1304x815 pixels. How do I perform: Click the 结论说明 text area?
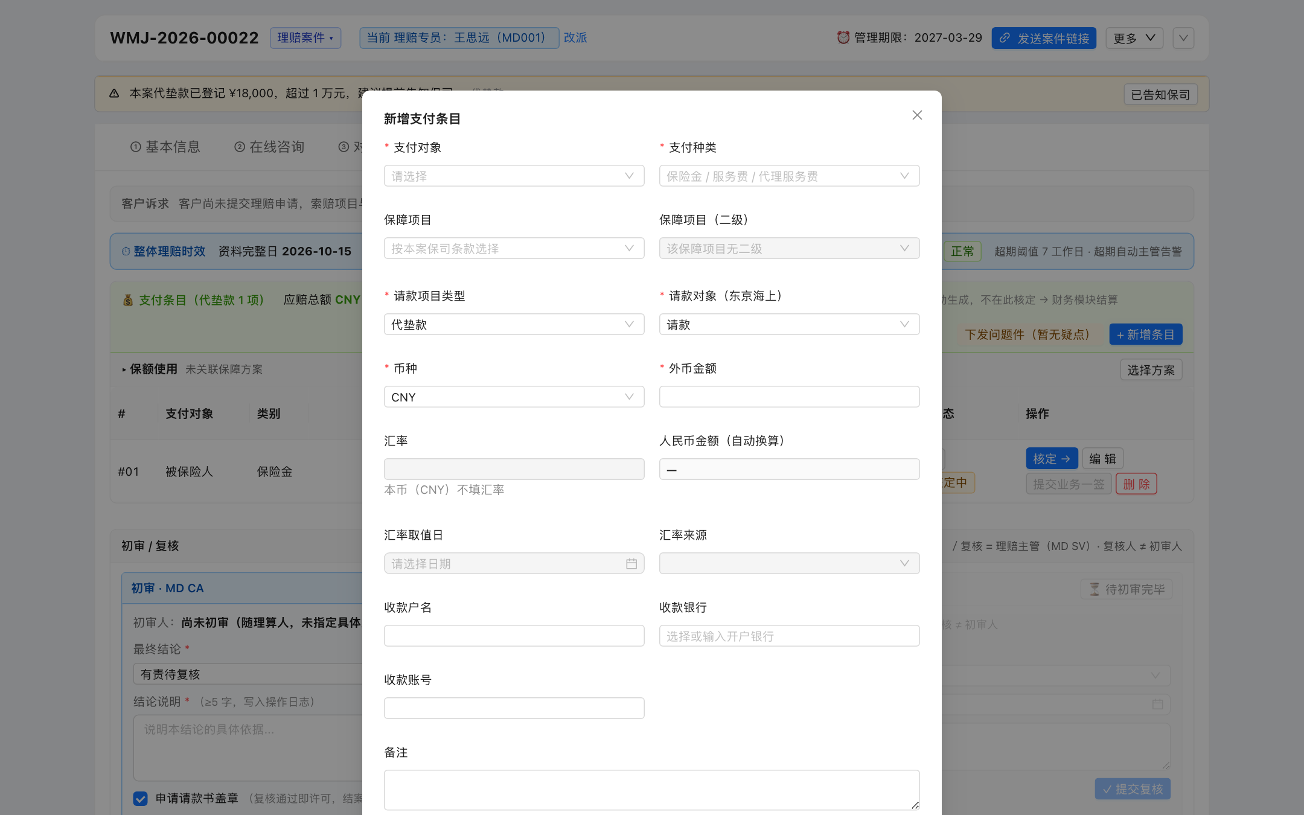click(248, 749)
